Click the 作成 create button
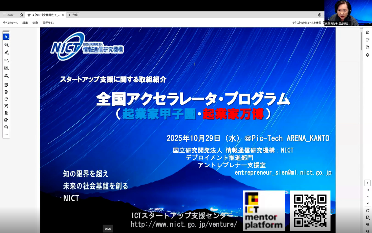The width and height of the screenshot is (372, 233). click(73, 15)
